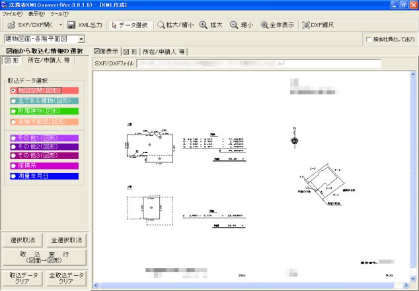Click the 選択取消 button
This screenshot has height=291, width=419.
(x=22, y=240)
